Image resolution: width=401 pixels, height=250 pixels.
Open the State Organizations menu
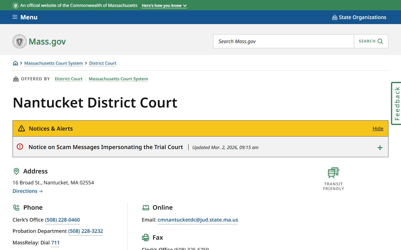point(362,17)
